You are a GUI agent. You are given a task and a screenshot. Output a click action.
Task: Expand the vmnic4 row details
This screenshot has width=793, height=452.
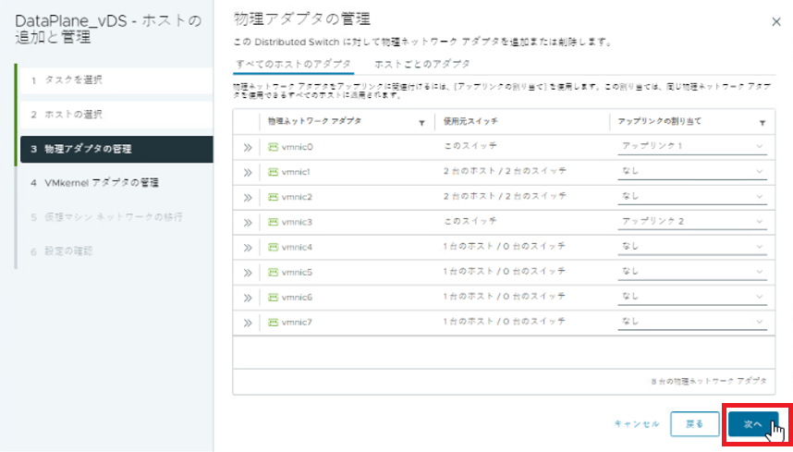tap(247, 247)
